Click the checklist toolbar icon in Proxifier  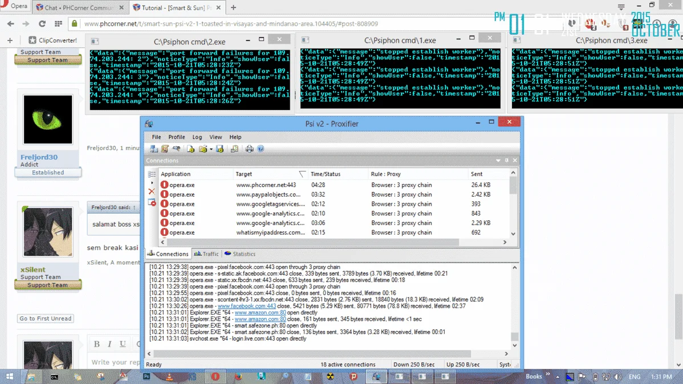(234, 149)
